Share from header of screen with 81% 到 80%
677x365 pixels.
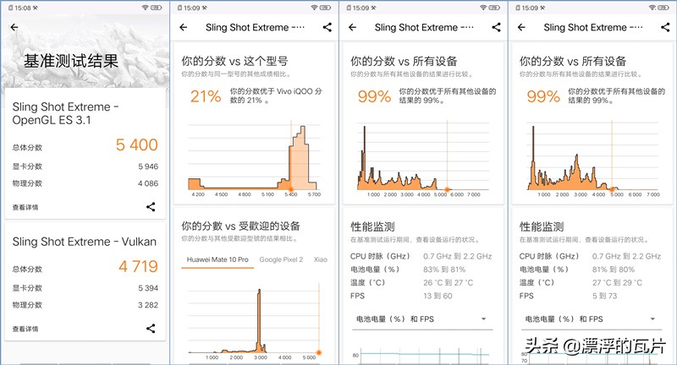(665, 27)
